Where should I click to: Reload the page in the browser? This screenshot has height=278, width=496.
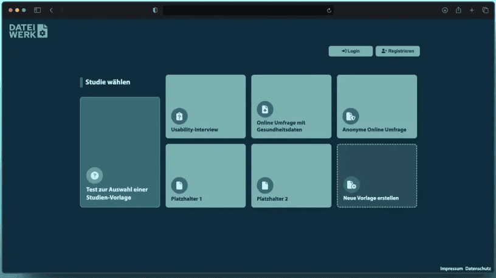pyautogui.click(x=329, y=10)
